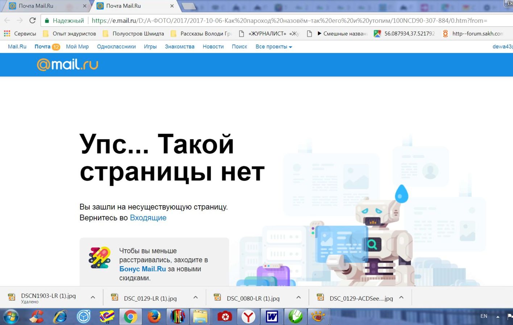The width and height of the screenshot is (513, 325).
Task: Reload the page with the refresh icon
Action: (x=33, y=20)
